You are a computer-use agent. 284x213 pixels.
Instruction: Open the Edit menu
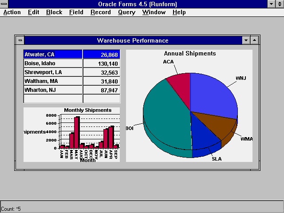pyautogui.click(x=33, y=12)
